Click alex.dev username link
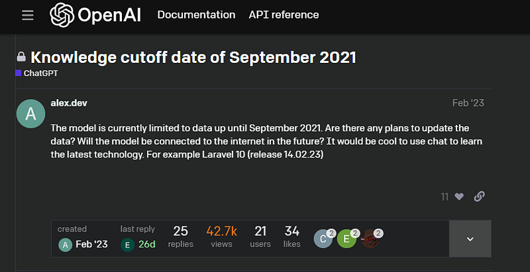 coord(70,103)
